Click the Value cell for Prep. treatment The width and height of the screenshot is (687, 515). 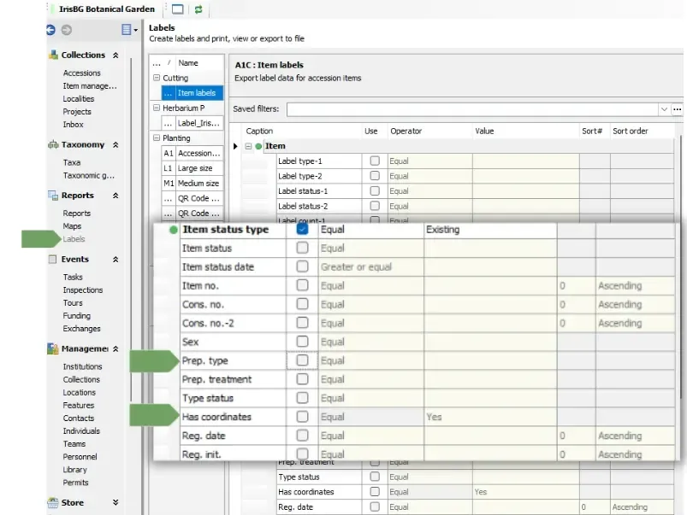point(490,379)
